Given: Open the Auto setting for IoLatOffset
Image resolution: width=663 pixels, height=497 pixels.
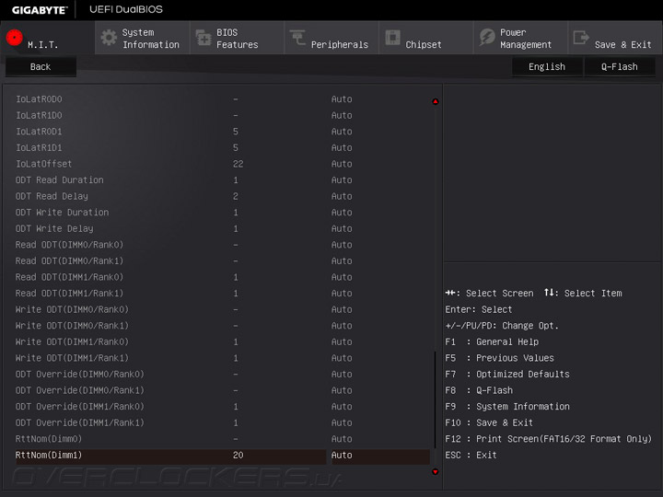Looking at the screenshot, I should (x=342, y=164).
